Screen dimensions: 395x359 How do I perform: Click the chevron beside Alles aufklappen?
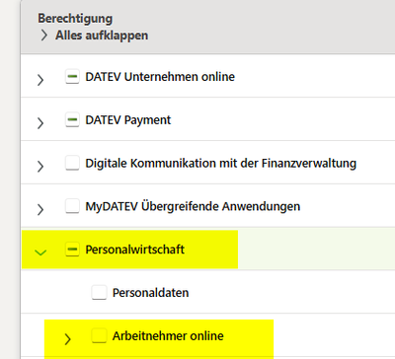tap(43, 36)
